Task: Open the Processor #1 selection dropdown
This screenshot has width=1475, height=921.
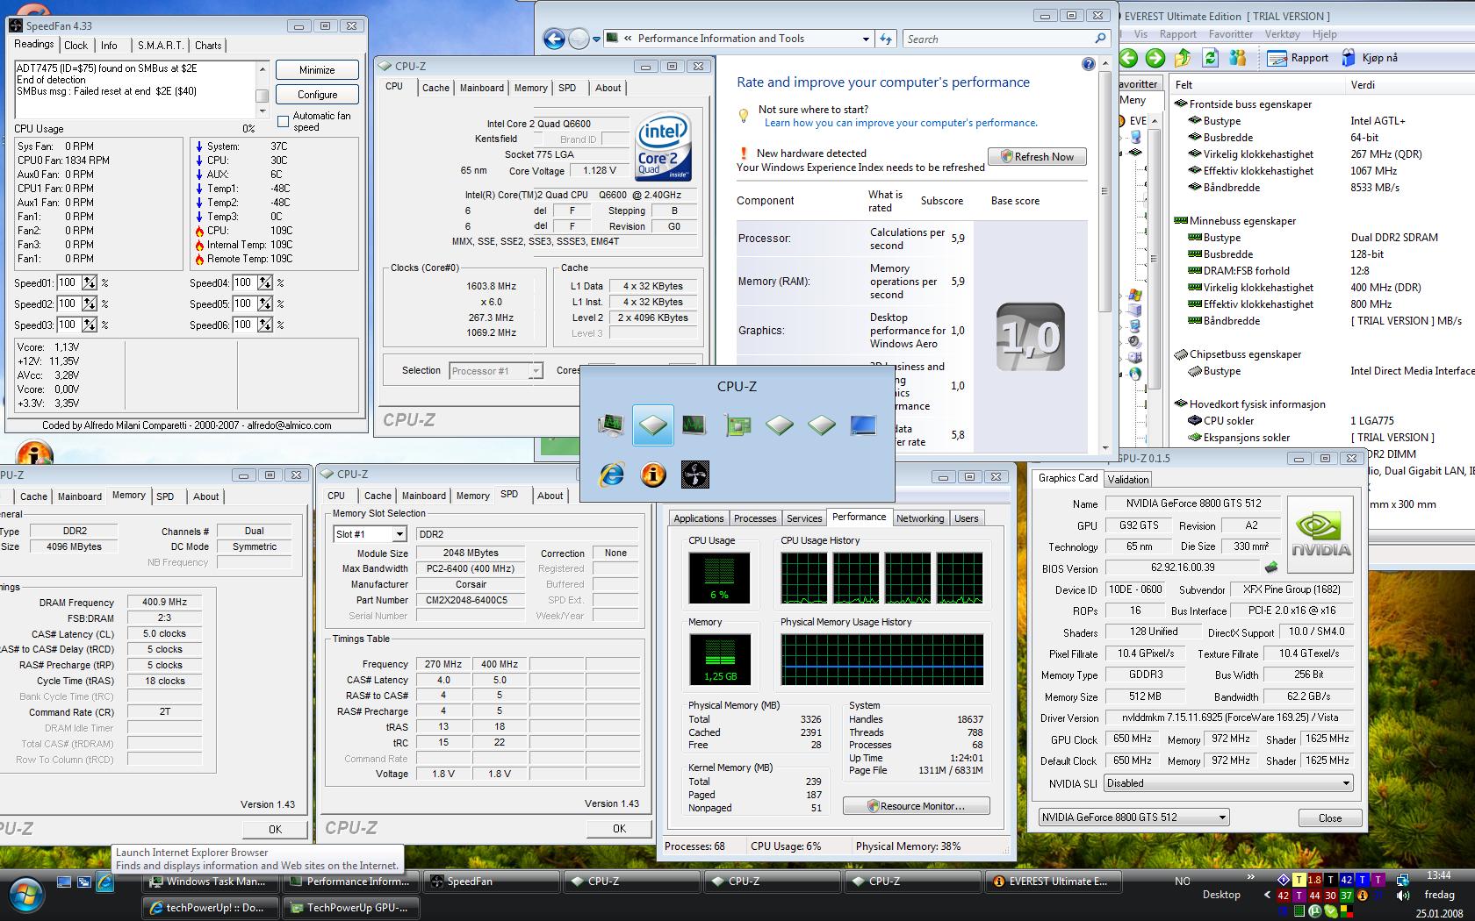Action: pos(496,370)
